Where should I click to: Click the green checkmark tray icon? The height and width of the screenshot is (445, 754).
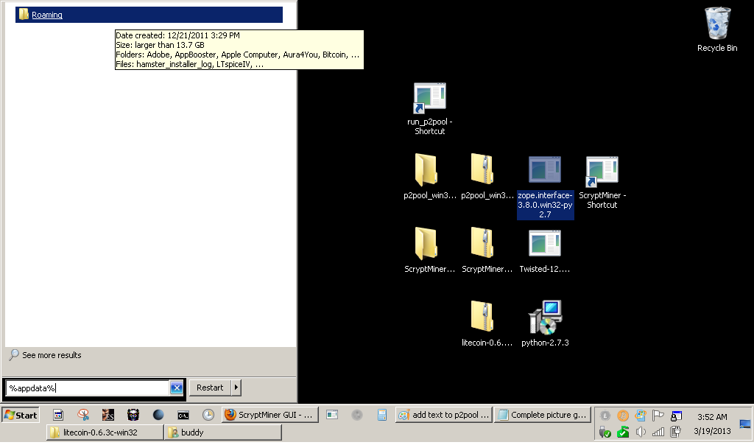[x=623, y=432]
